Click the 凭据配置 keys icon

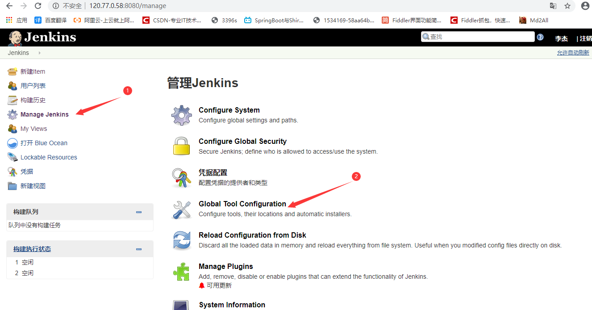point(182,178)
